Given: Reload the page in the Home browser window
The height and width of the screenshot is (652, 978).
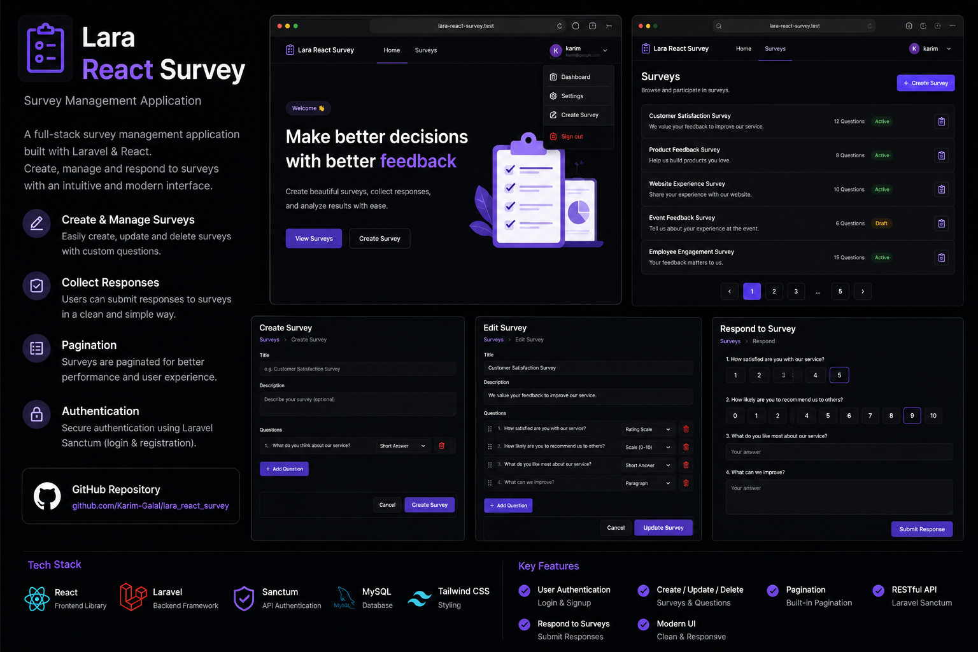Looking at the screenshot, I should (560, 26).
